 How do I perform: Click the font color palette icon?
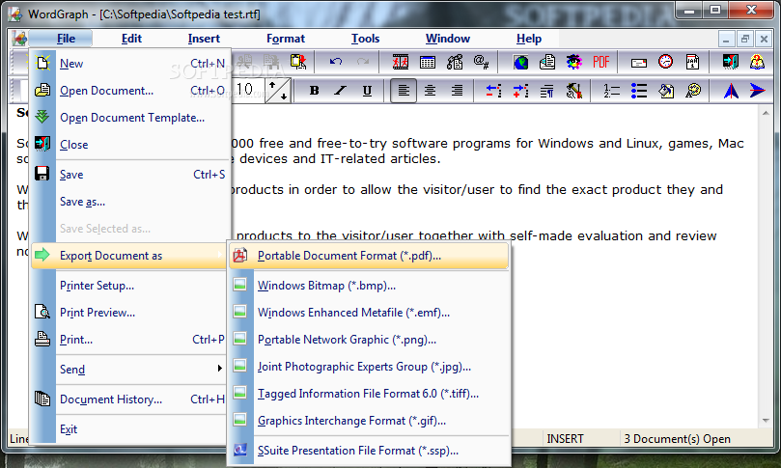click(x=693, y=91)
